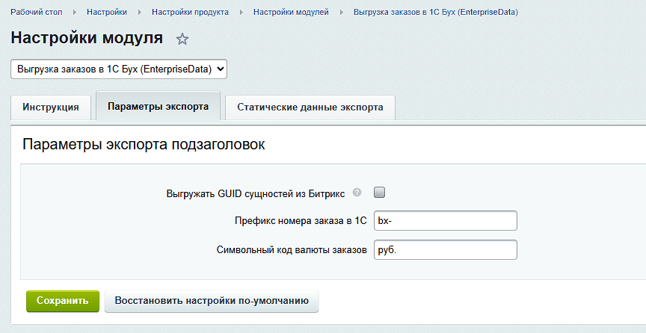Expand breadcrumb arrow after Настройки
This screenshot has width=646, height=333.
139,13
